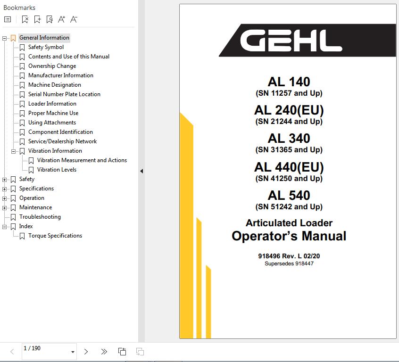This screenshot has width=399, height=362.
Task: Select the Safety bookmark
Action: pyautogui.click(x=27, y=179)
